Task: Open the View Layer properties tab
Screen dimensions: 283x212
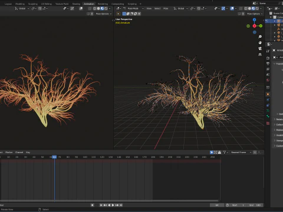Action: [268, 69]
